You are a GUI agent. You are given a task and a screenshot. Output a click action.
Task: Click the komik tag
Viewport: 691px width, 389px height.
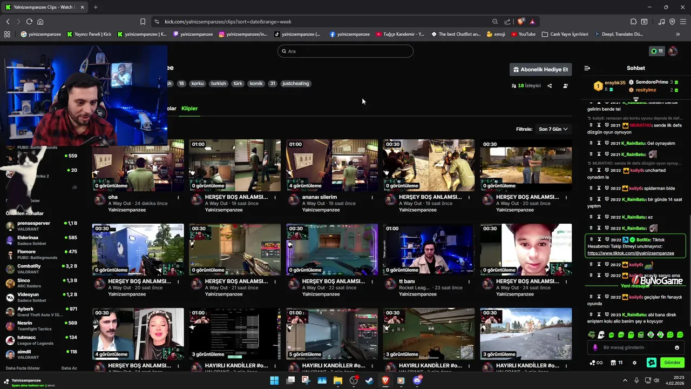pos(256,84)
